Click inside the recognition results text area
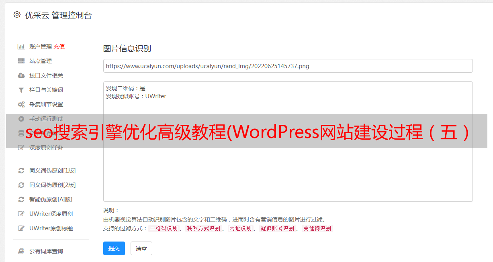The height and width of the screenshot is (262, 493). coord(288,142)
